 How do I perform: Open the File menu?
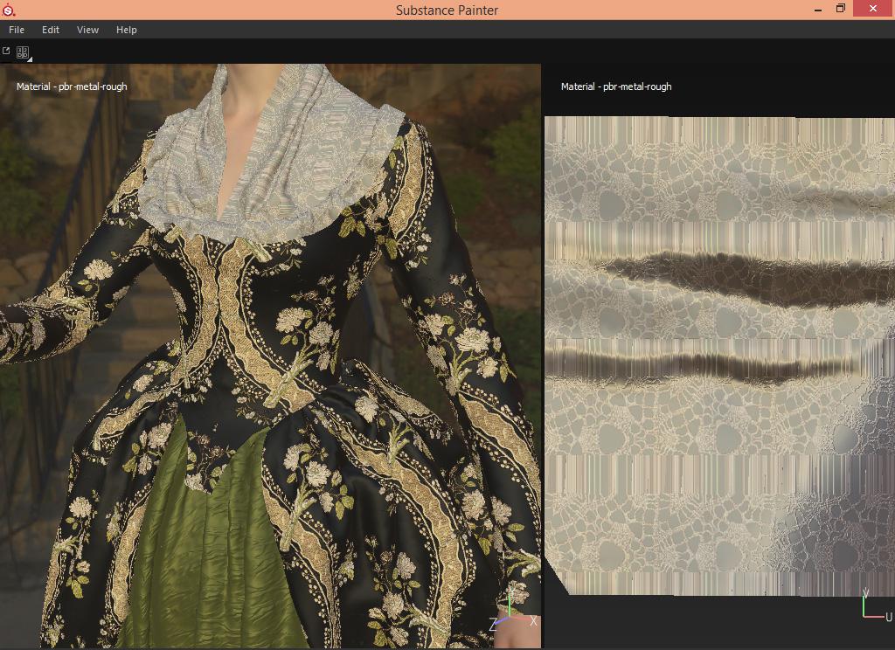click(x=17, y=30)
